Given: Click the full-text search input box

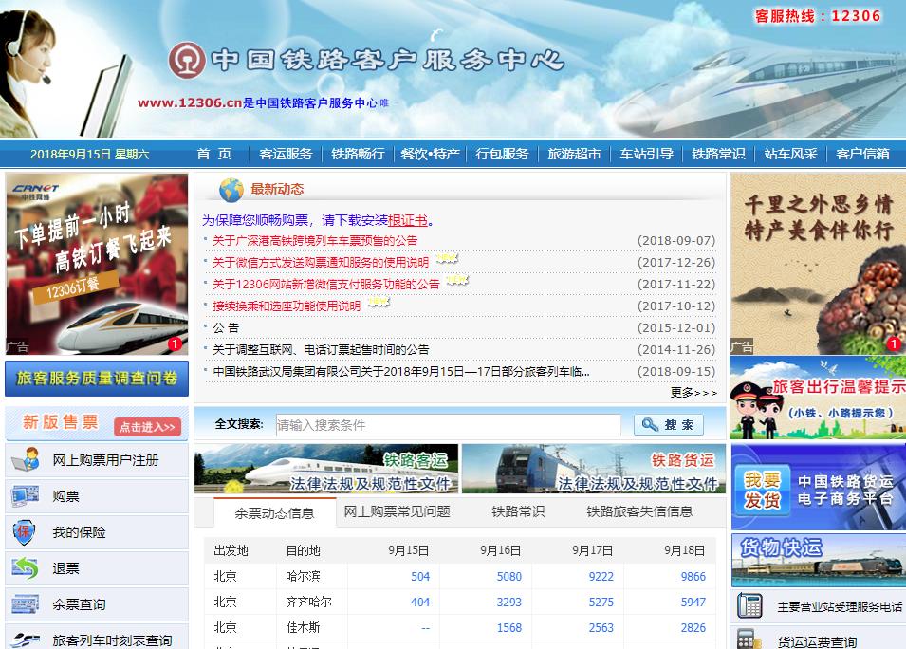Looking at the screenshot, I should tap(446, 423).
